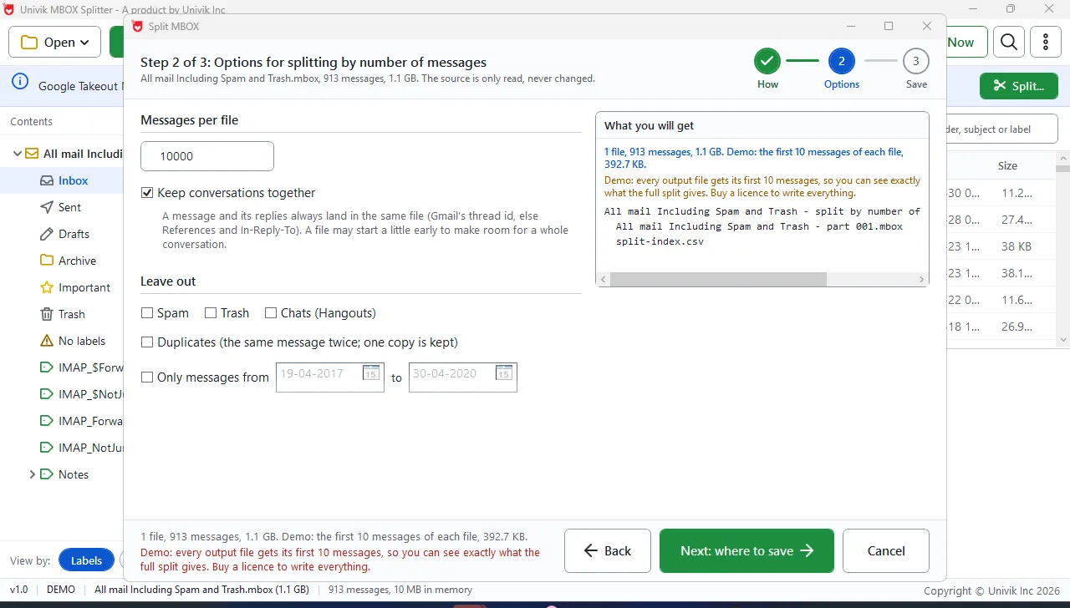This screenshot has height=608, width=1070.
Task: Tick the Trash leave-out checkbox
Action: (x=211, y=313)
